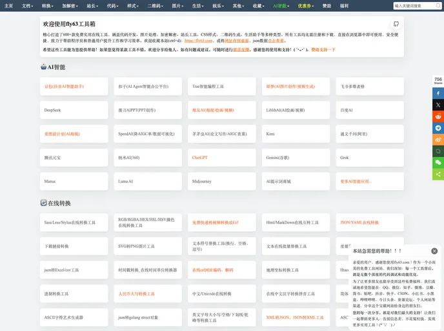Open the Grok card
This screenshot has width=444, height=331.
click(x=370, y=157)
